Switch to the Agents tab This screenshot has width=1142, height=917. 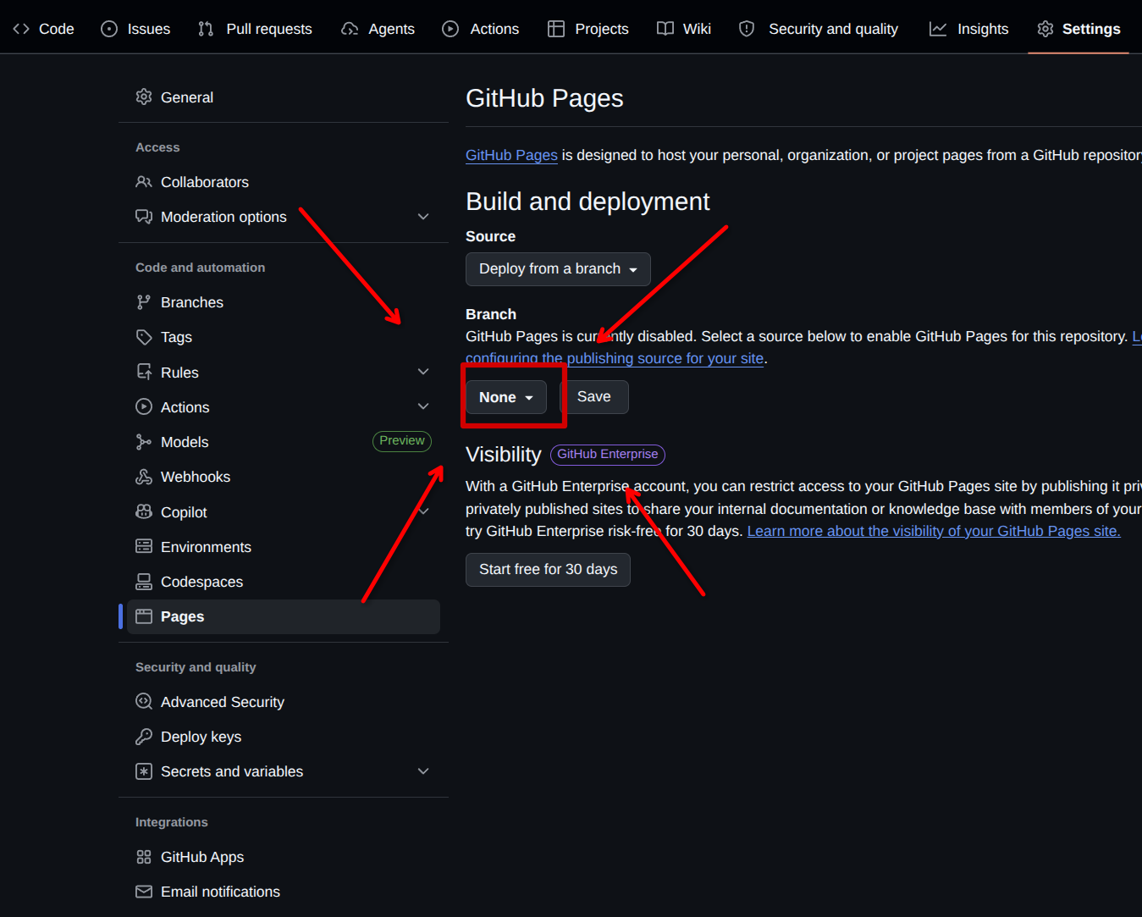[378, 29]
